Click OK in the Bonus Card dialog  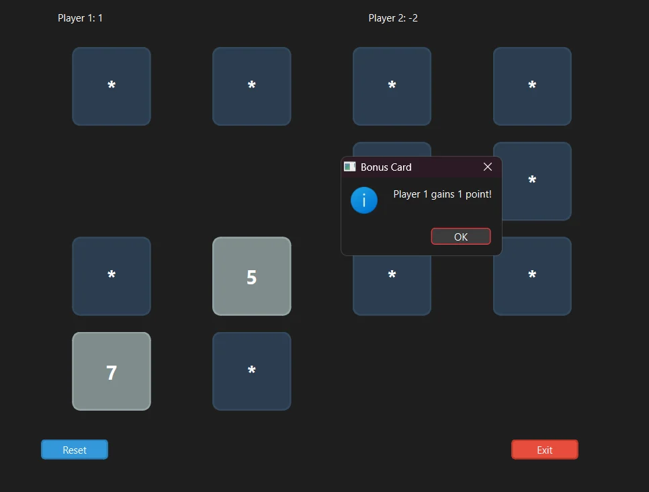click(x=460, y=236)
